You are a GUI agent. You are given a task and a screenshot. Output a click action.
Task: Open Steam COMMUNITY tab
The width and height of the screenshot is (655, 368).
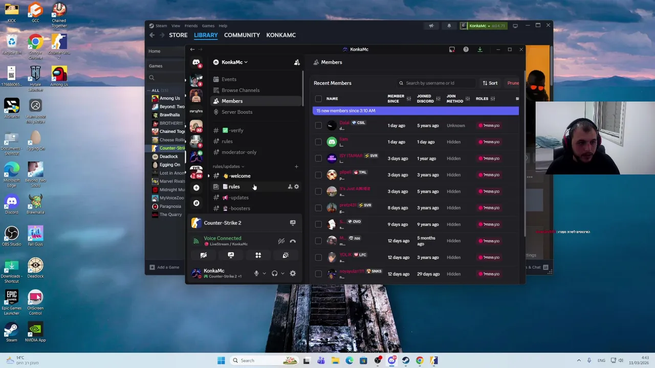[x=242, y=35]
